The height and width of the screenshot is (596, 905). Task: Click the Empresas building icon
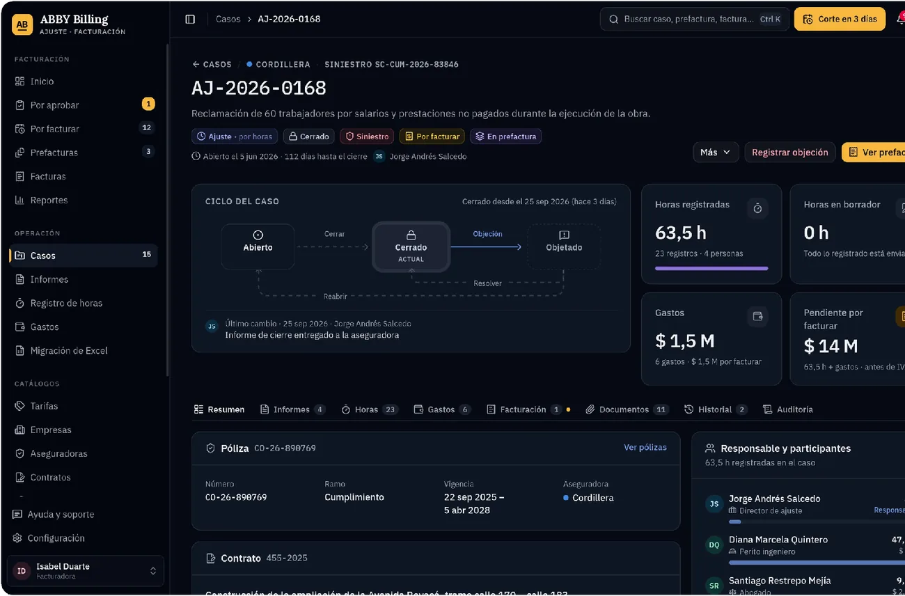[x=19, y=430]
